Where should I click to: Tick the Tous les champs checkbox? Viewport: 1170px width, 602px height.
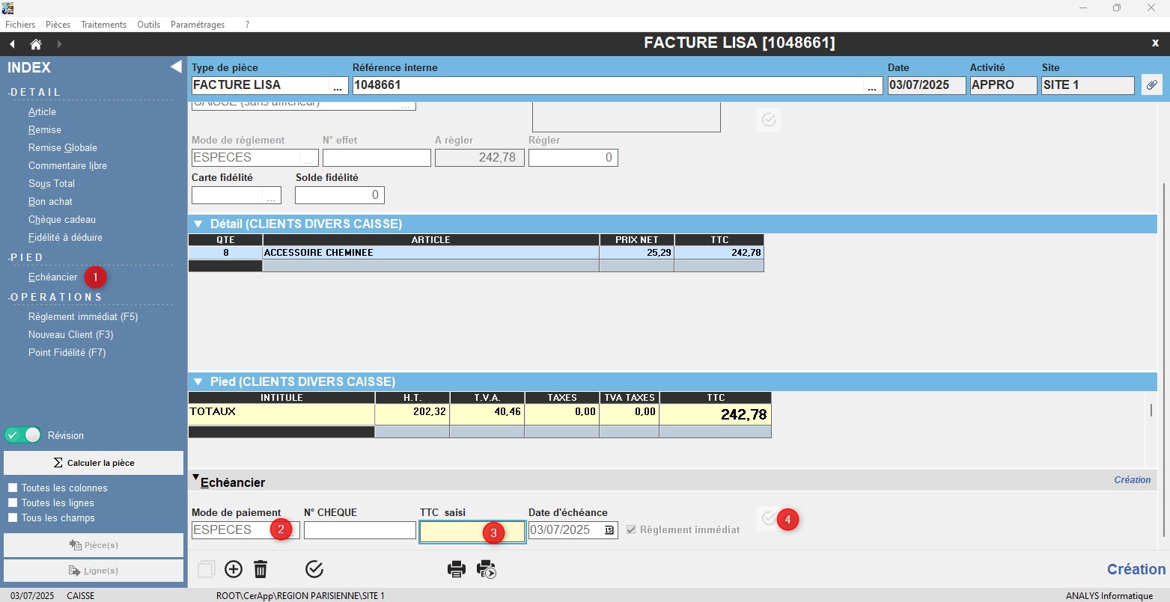pyautogui.click(x=13, y=518)
